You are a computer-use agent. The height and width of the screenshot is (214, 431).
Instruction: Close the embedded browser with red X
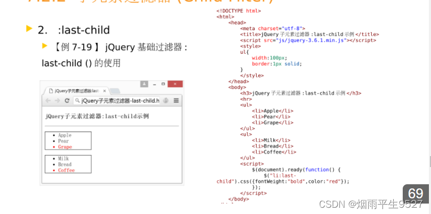(175, 84)
